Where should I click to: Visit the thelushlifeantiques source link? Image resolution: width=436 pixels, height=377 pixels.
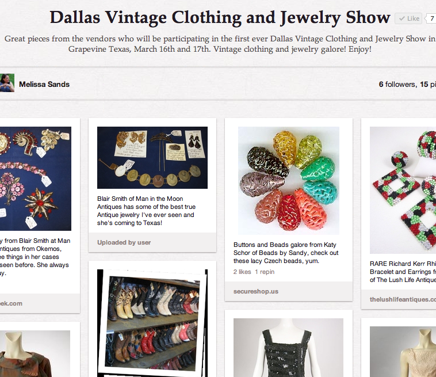pyautogui.click(x=403, y=299)
